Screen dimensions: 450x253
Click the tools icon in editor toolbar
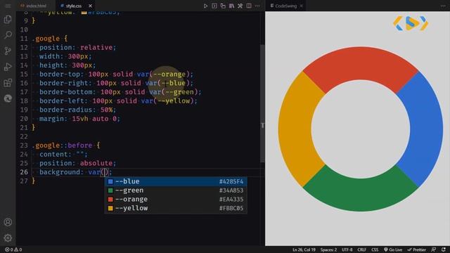tap(240, 6)
